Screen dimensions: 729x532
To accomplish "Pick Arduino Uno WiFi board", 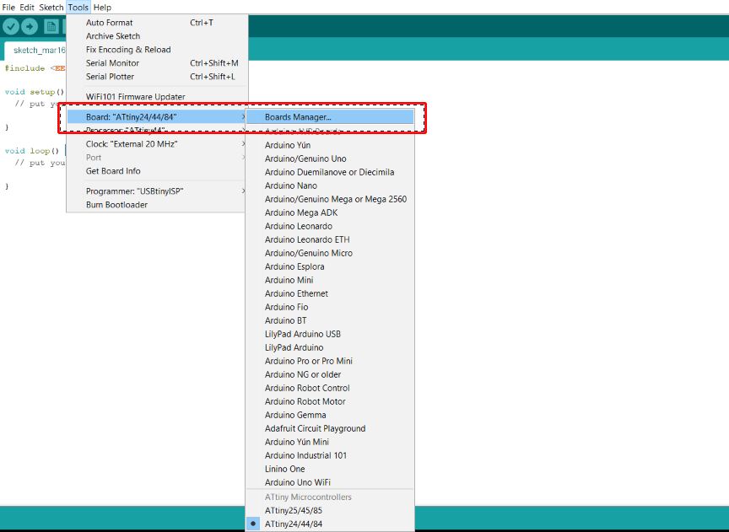I will pyautogui.click(x=330, y=481).
